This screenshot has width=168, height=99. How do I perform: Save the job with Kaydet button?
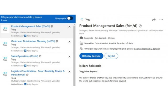[x=111, y=56]
